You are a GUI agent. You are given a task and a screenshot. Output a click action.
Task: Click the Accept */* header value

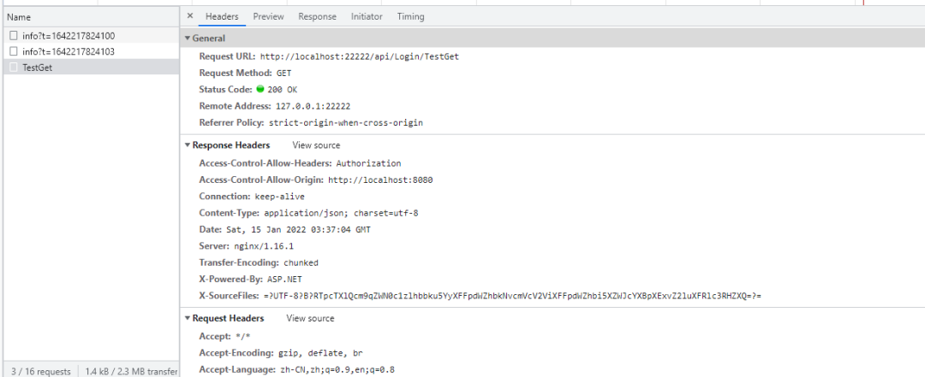pos(242,336)
